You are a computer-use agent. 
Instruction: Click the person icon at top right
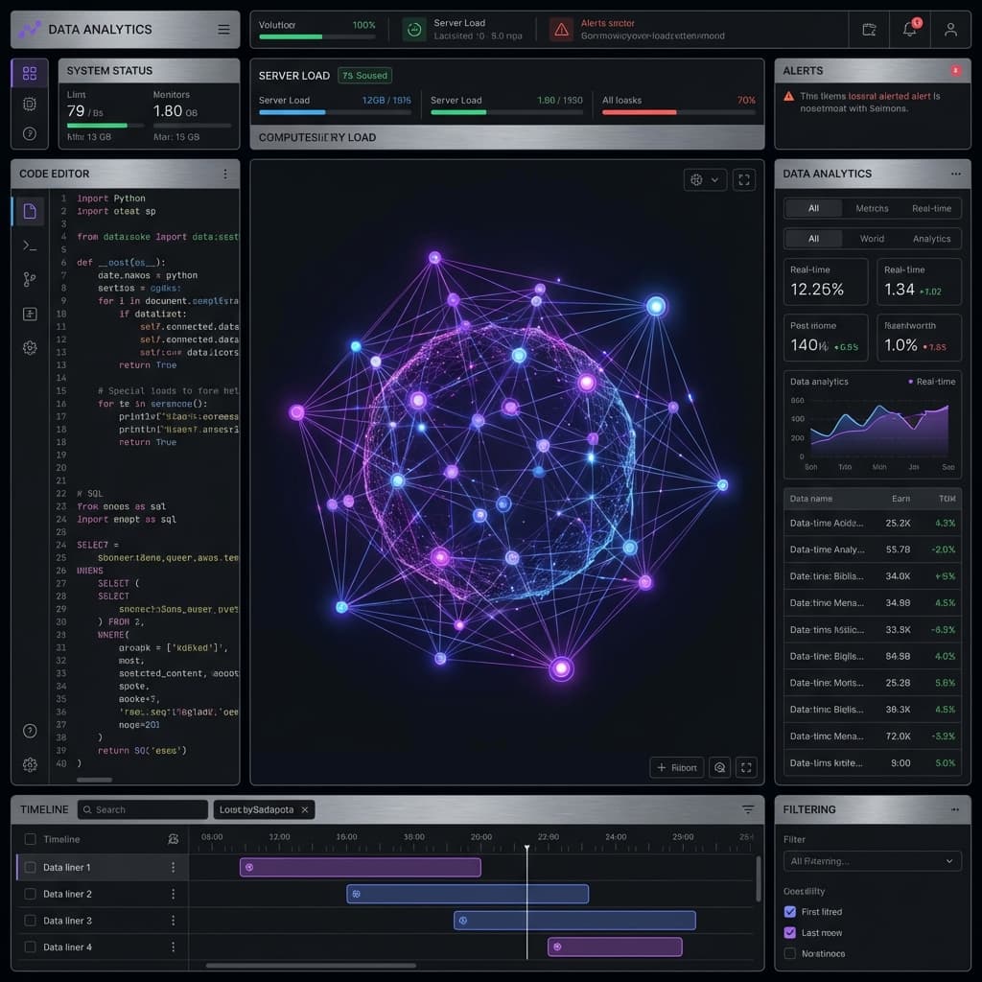952,30
